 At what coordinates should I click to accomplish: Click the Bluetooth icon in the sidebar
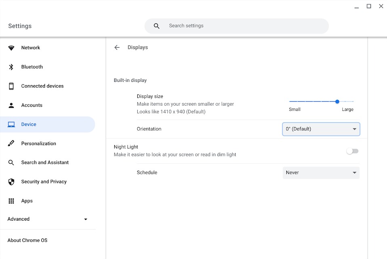11,67
